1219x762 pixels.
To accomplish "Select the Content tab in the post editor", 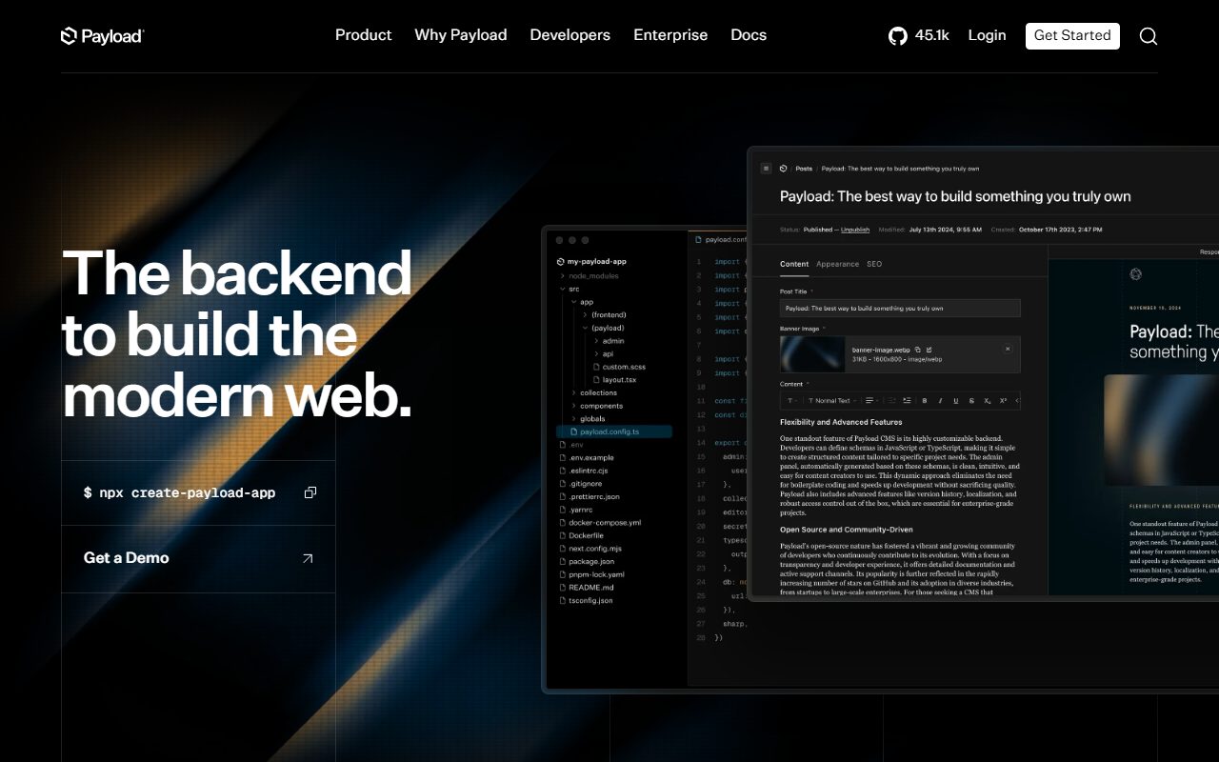I will [x=794, y=264].
